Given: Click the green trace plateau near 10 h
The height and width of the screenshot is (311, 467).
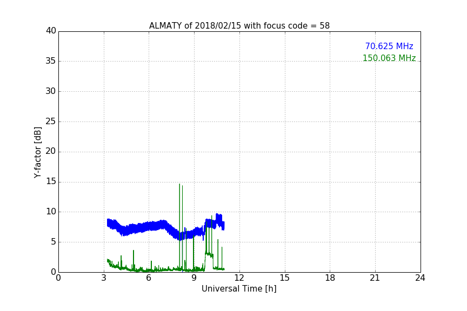Looking at the screenshot, I should [209, 255].
